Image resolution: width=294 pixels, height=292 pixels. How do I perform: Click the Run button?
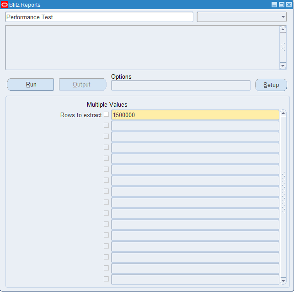pos(31,85)
